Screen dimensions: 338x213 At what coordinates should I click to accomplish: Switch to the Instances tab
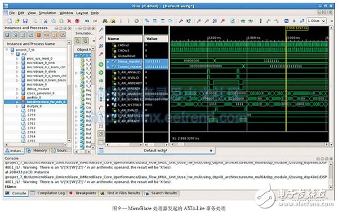tap(14, 150)
